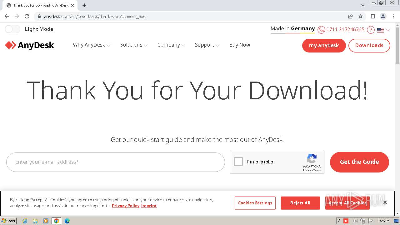Open File Explorer from the taskbar

point(35,221)
